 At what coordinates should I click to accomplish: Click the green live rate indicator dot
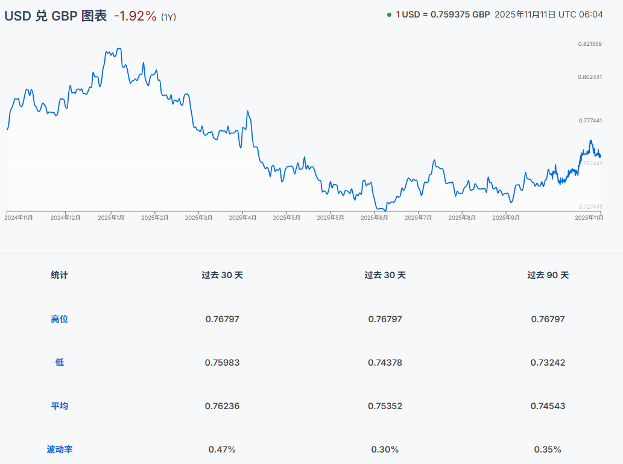coord(389,14)
